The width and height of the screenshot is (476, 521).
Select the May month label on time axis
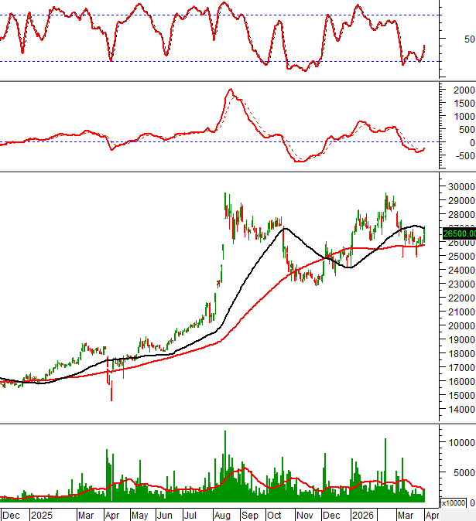139,514
